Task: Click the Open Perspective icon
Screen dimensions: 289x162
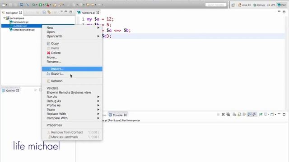Action: [233, 5]
